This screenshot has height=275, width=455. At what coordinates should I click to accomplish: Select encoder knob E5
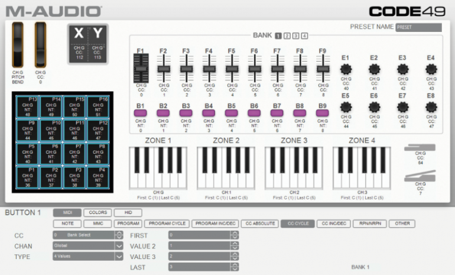click(x=346, y=107)
